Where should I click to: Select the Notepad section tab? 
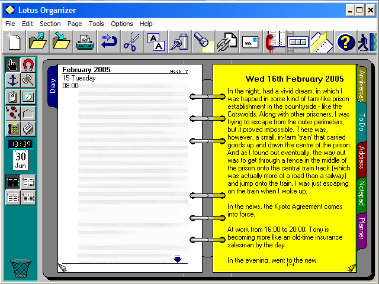[362, 193]
